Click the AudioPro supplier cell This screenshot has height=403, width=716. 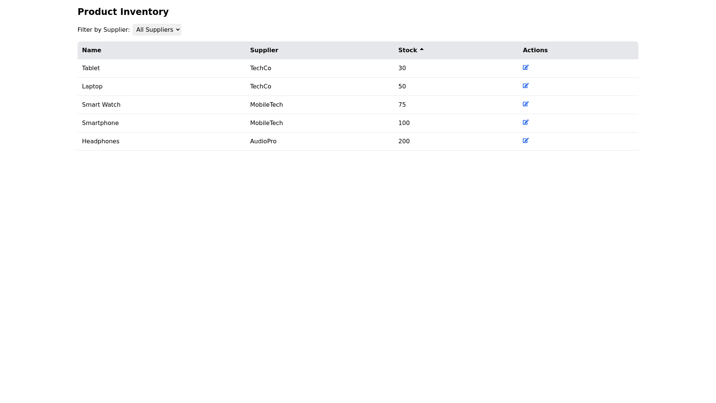(263, 141)
